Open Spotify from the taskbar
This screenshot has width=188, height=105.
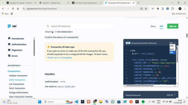[143, 102]
